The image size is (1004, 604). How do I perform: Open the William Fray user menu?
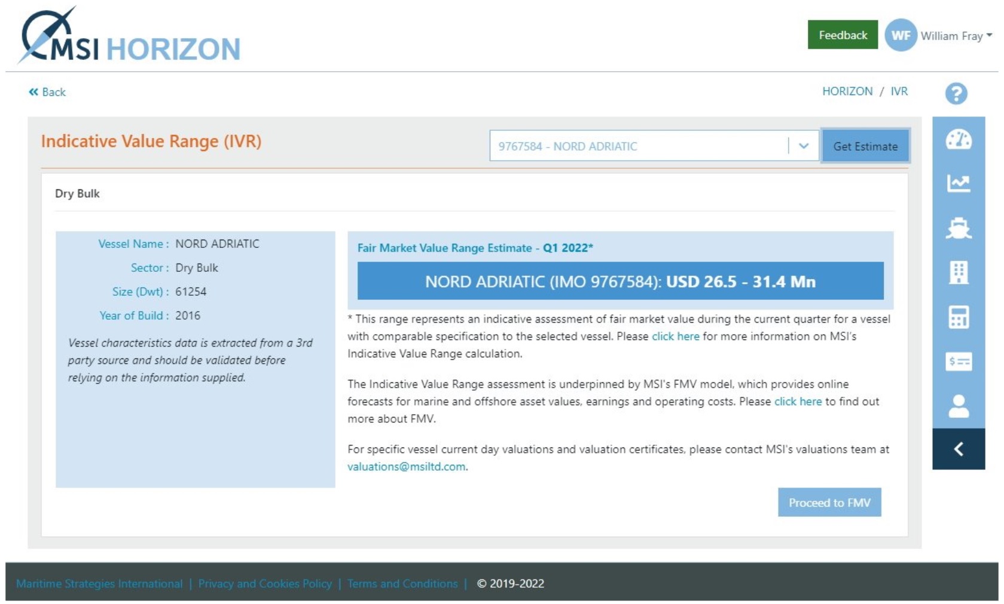click(955, 36)
